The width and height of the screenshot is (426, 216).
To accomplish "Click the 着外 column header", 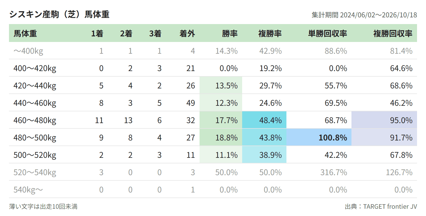I will point(187,34).
